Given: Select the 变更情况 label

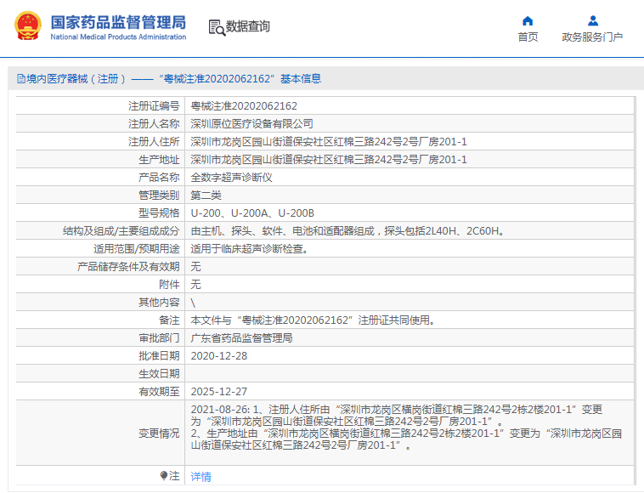Looking at the screenshot, I should [160, 433].
